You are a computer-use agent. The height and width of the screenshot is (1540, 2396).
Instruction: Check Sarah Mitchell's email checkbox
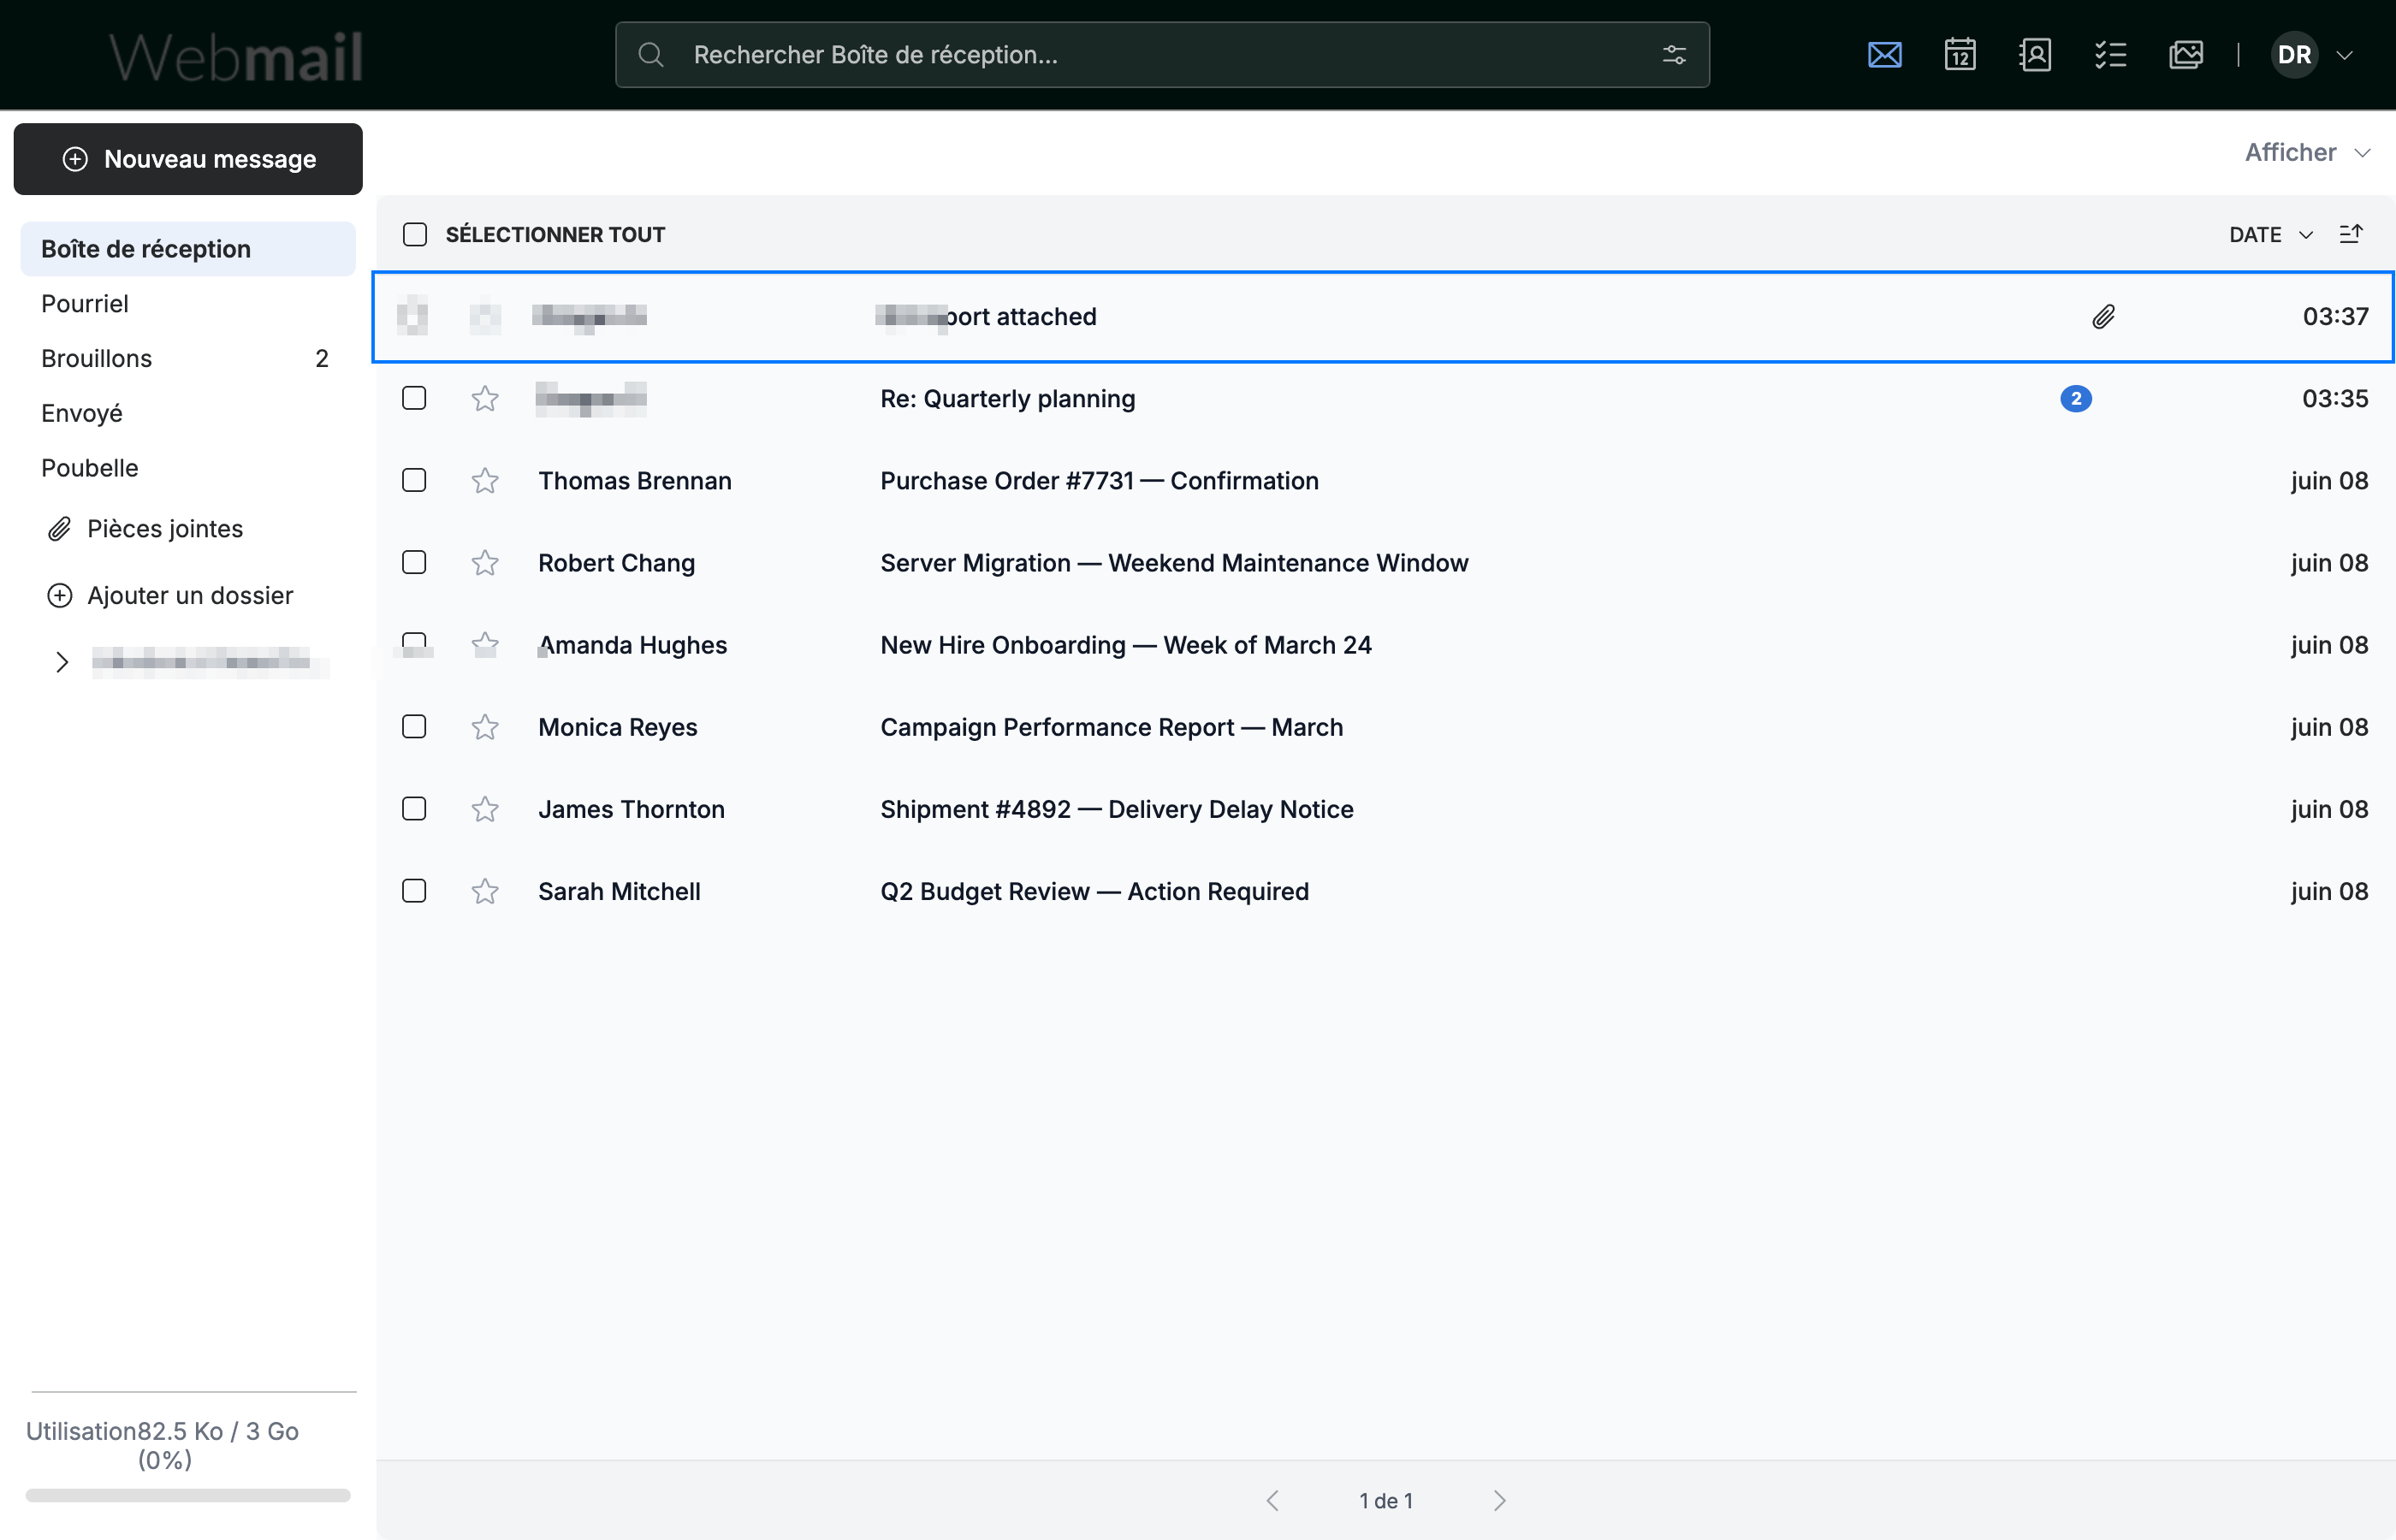pyautogui.click(x=414, y=890)
